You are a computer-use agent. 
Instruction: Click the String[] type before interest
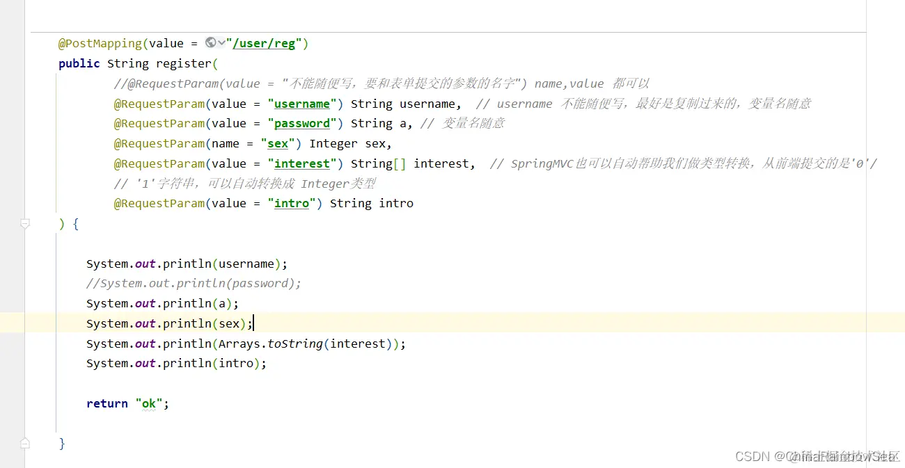tap(379, 163)
